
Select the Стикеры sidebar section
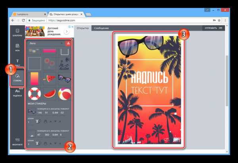click(x=17, y=78)
